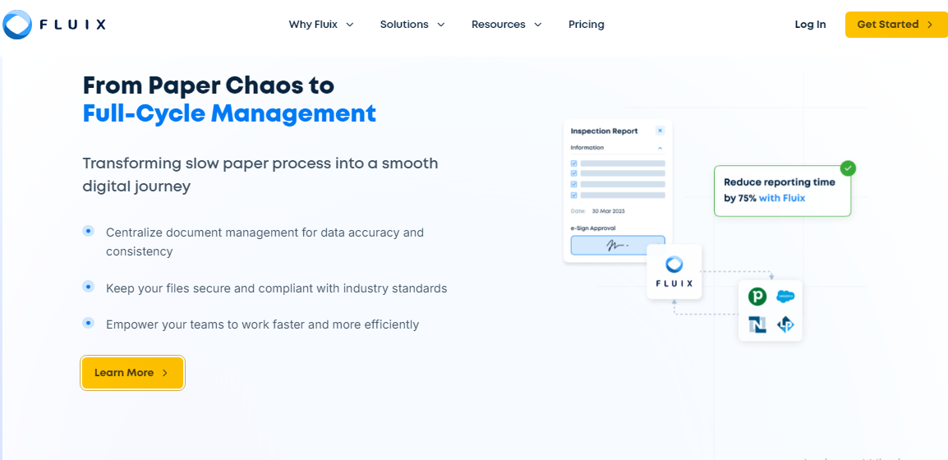Toggle the first Inspection Report checkbox
948x460 pixels.
pyautogui.click(x=574, y=163)
